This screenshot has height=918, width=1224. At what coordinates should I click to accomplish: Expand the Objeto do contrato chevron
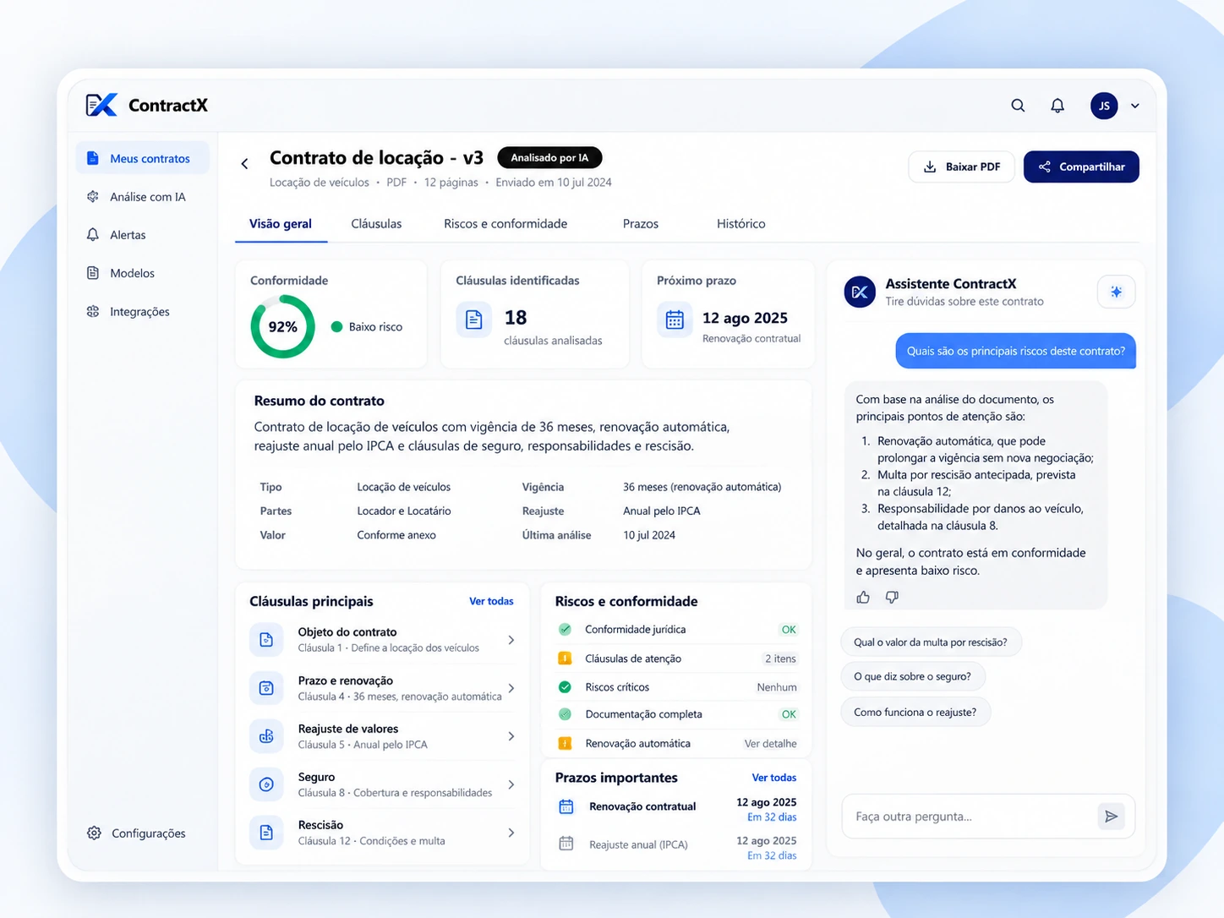point(511,640)
